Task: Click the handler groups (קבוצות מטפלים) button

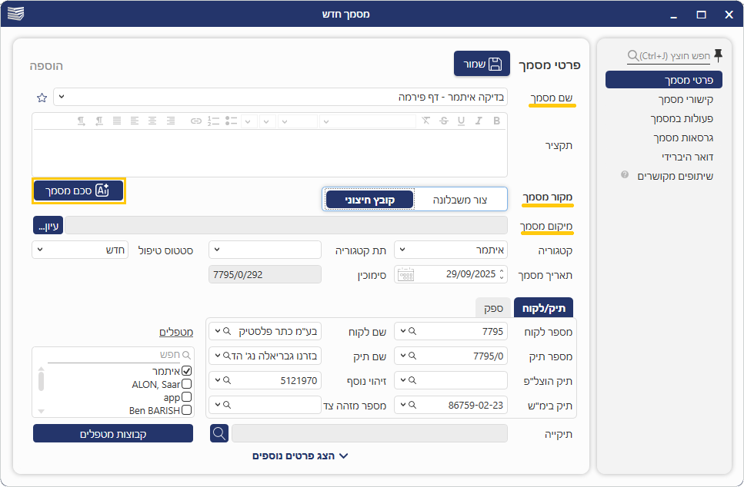Action: [x=113, y=433]
